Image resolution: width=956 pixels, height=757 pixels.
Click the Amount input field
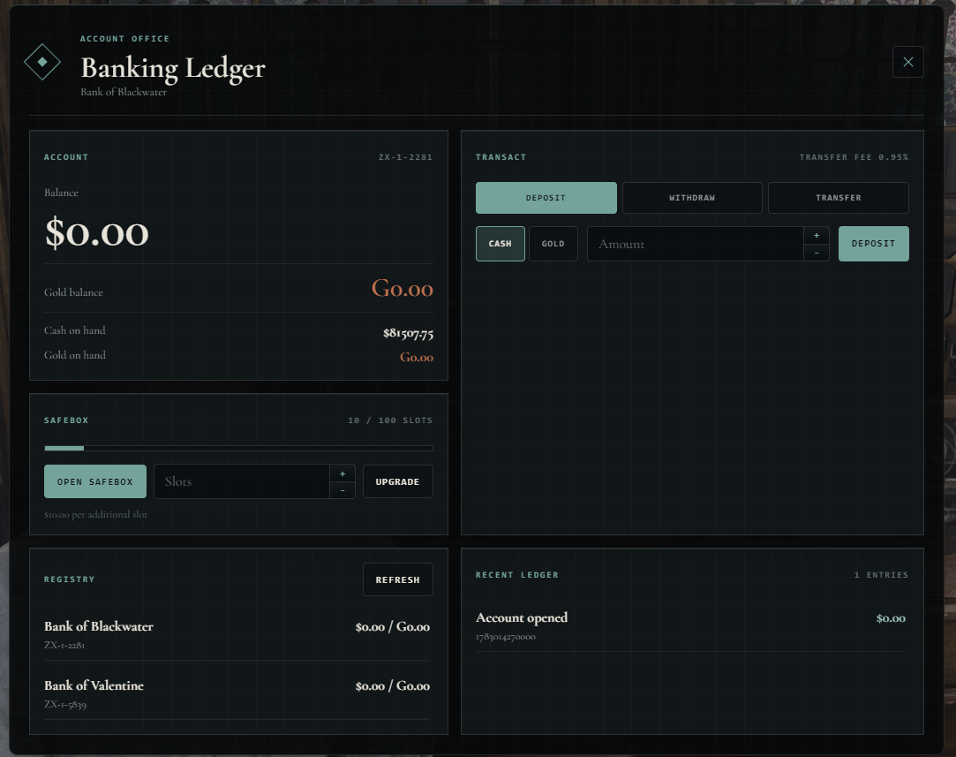(x=695, y=244)
